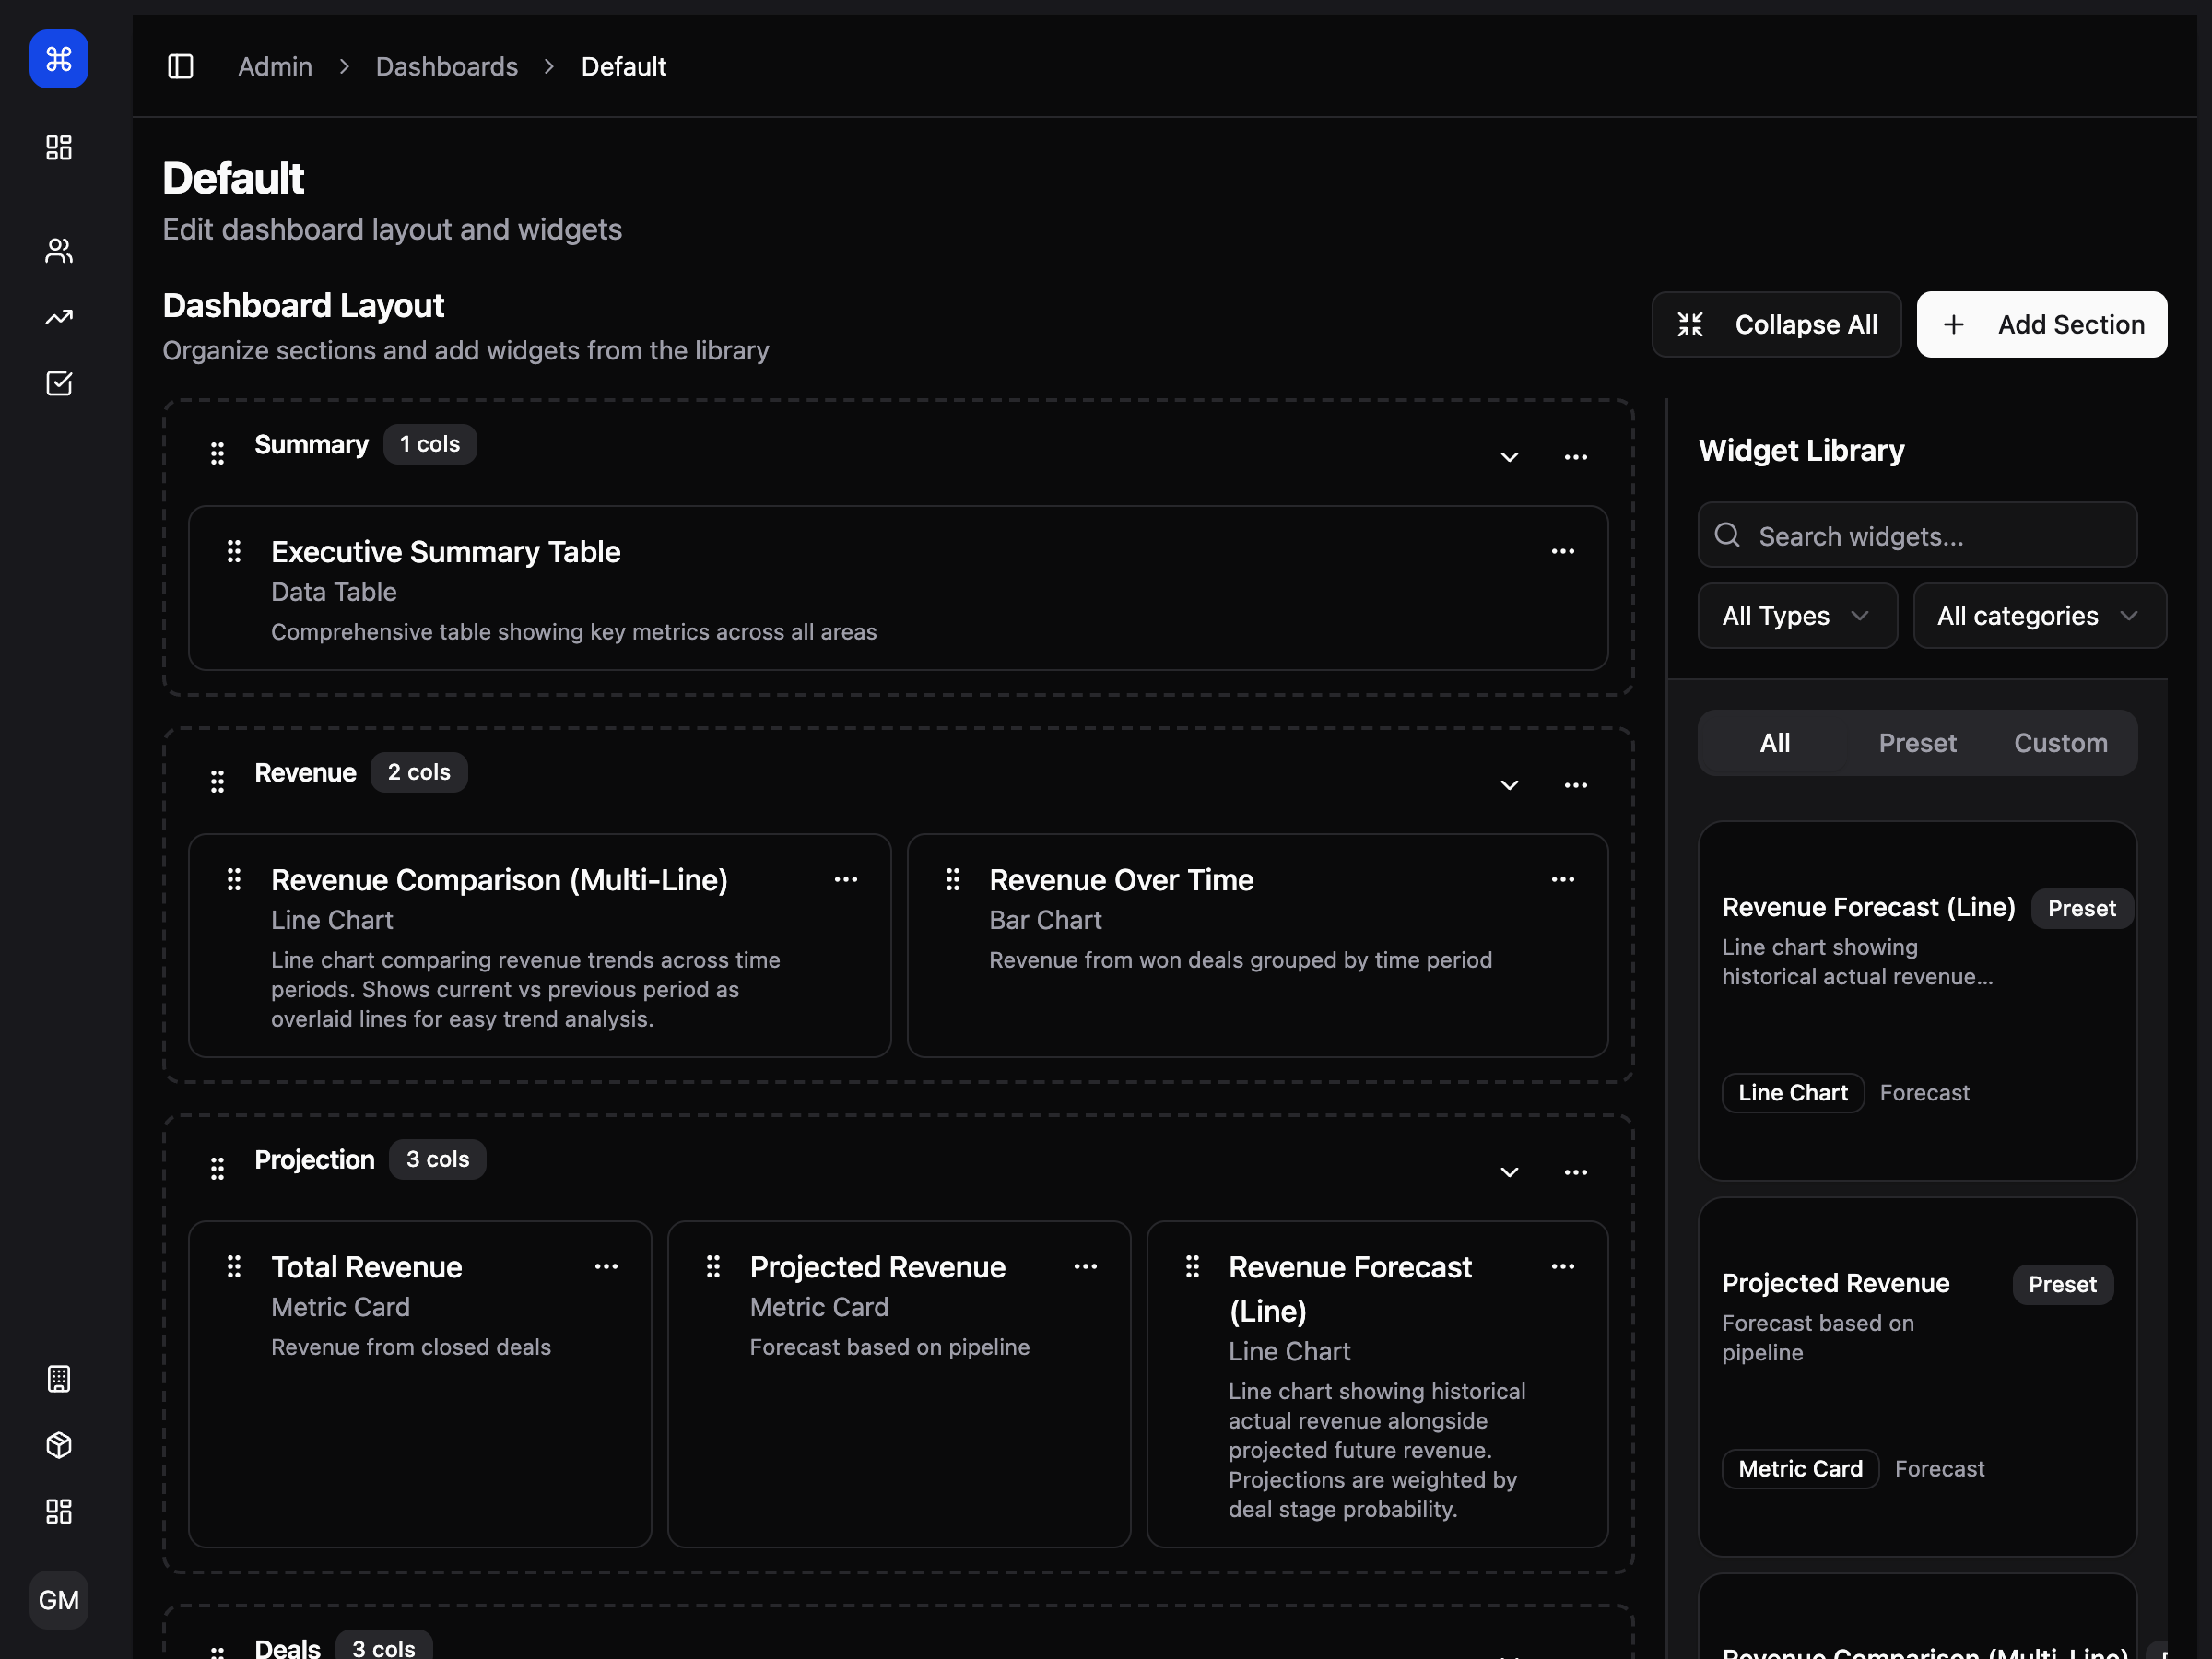Open the Dashboards breadcrumb link
The height and width of the screenshot is (1659, 2212).
tap(447, 66)
